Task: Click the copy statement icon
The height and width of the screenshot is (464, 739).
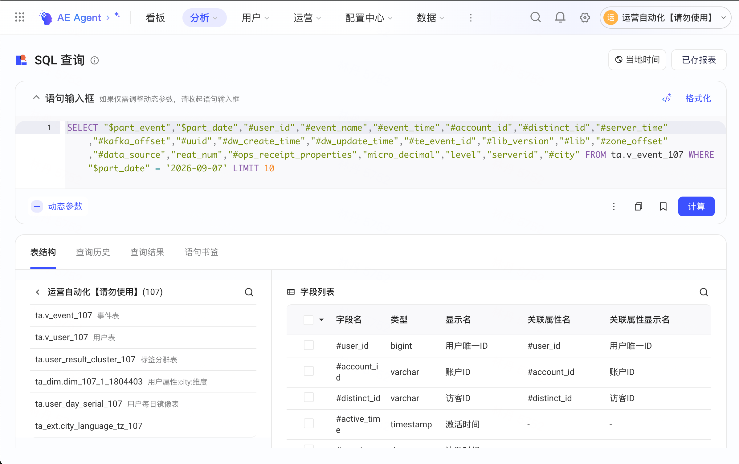Action: point(638,206)
